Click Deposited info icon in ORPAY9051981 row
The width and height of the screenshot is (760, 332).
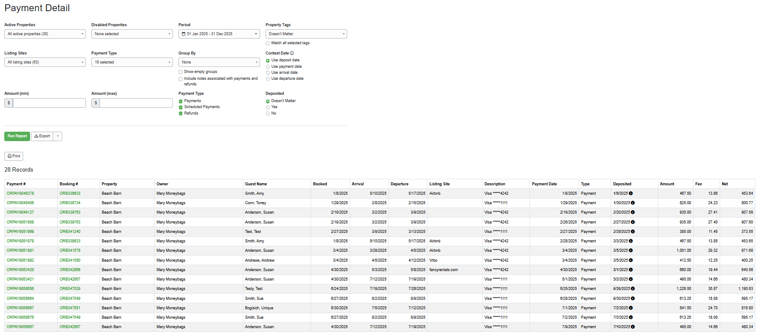(x=631, y=251)
